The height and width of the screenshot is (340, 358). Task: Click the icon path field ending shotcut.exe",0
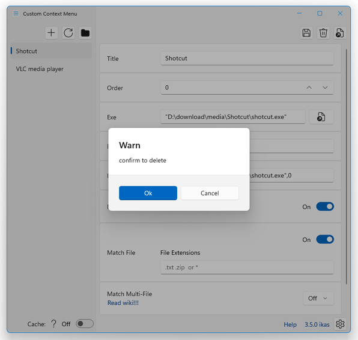tap(291, 176)
